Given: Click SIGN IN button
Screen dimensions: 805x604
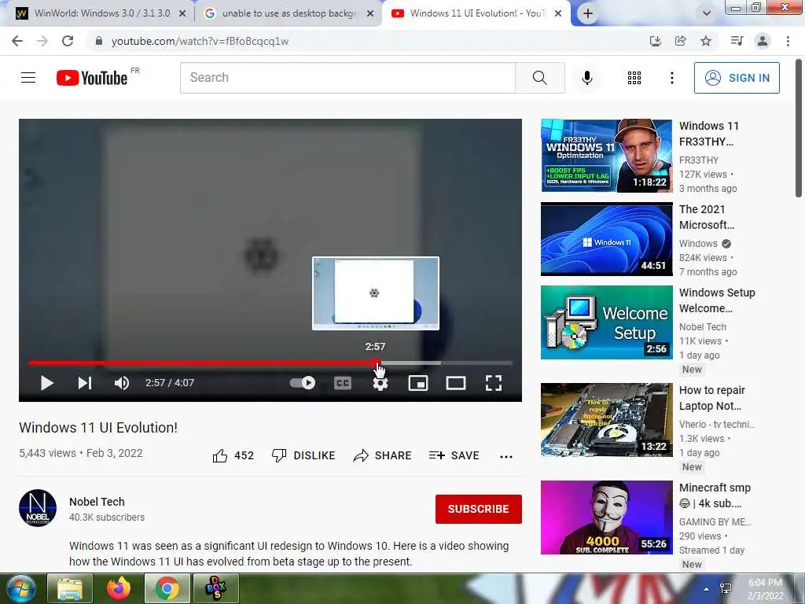Looking at the screenshot, I should [x=737, y=78].
